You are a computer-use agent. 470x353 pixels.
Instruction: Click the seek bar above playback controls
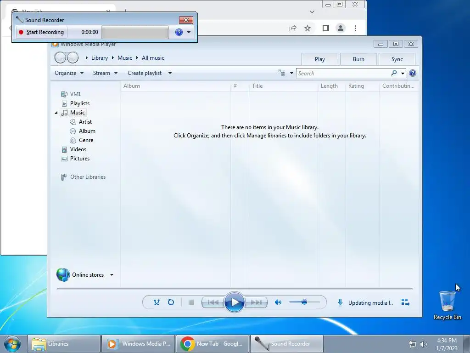click(235, 289)
